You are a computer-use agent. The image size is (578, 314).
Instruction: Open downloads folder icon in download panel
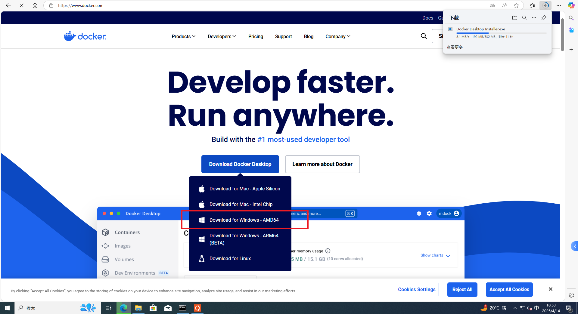pos(515,18)
